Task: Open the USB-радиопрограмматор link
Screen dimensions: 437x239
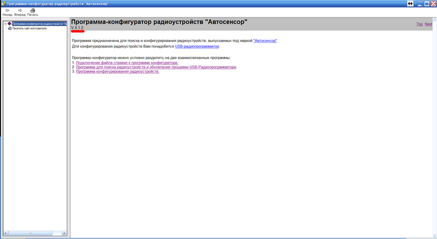Action: (197, 46)
